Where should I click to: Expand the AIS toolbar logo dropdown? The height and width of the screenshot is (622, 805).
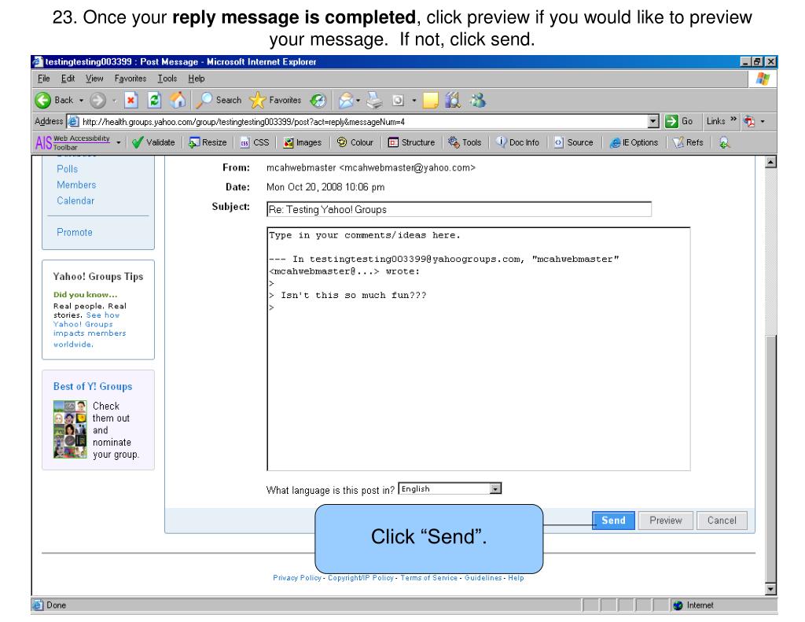tap(119, 142)
